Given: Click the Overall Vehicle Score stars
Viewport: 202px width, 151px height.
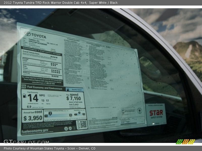Looking at the screenshot, I should [x=54, y=57].
